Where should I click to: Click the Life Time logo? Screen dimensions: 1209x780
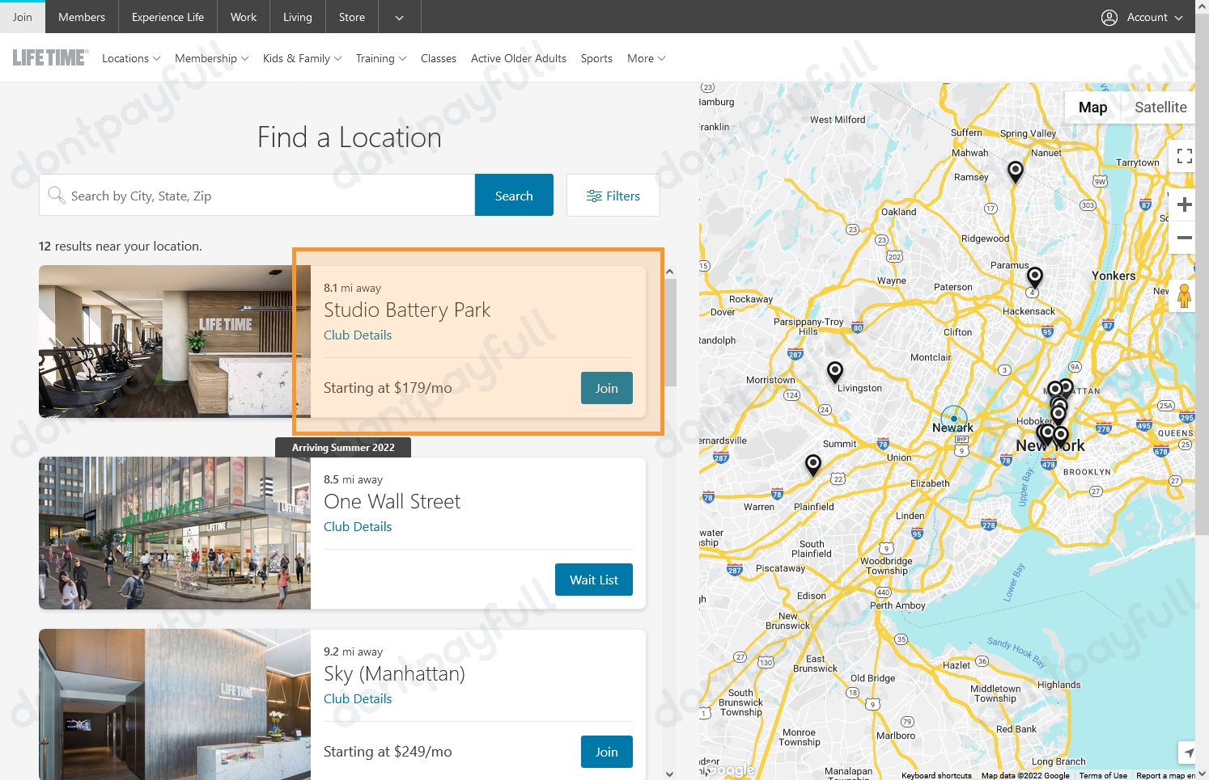click(50, 58)
